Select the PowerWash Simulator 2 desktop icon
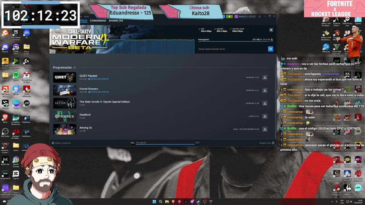 click(347, 176)
